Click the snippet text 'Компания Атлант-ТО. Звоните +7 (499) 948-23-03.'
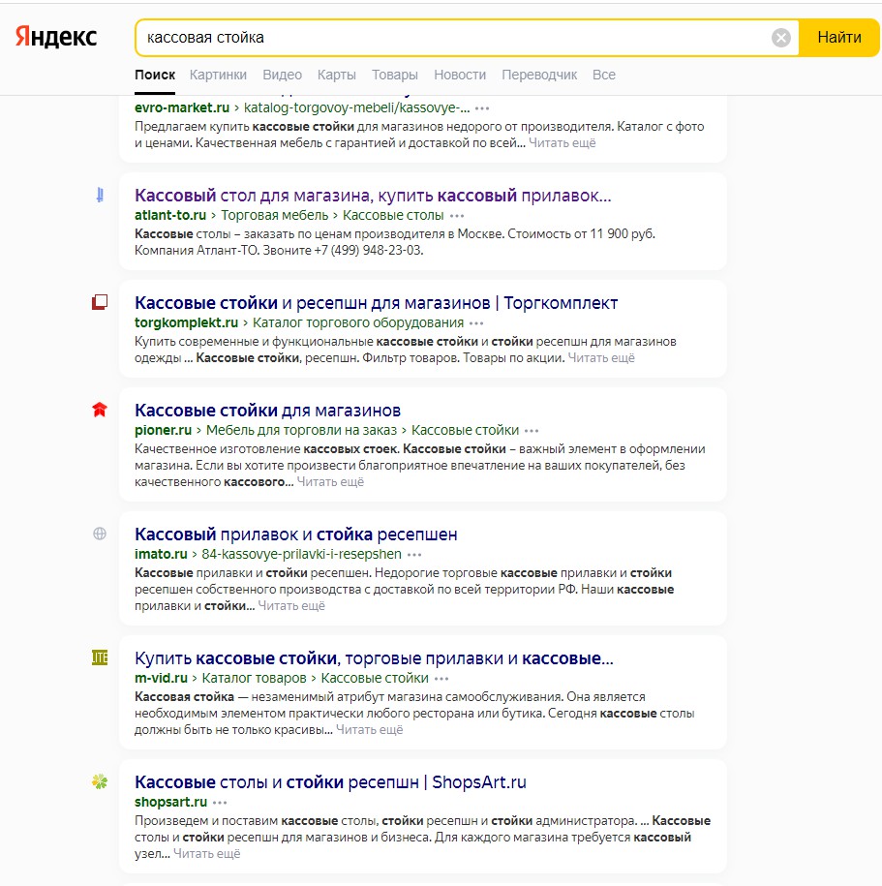Screen dimensions: 882x886 (x=279, y=251)
